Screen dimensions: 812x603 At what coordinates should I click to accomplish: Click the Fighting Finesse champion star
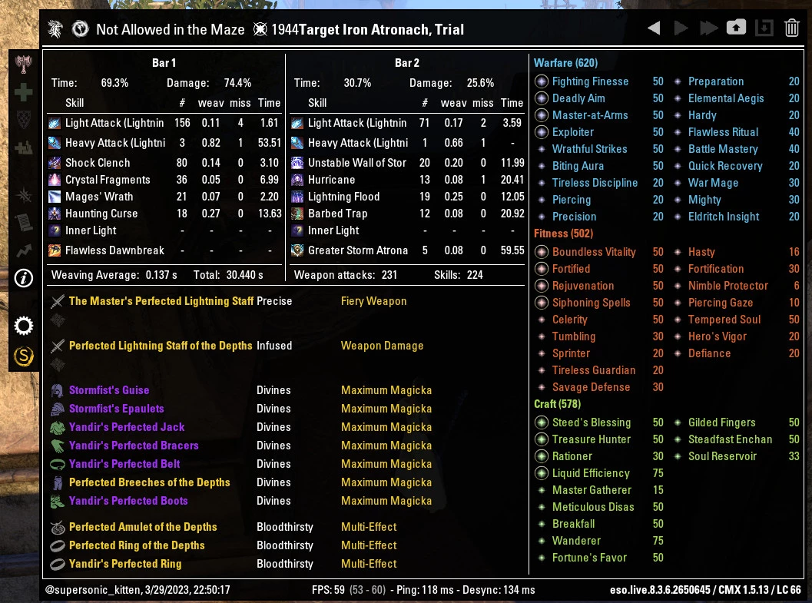542,81
